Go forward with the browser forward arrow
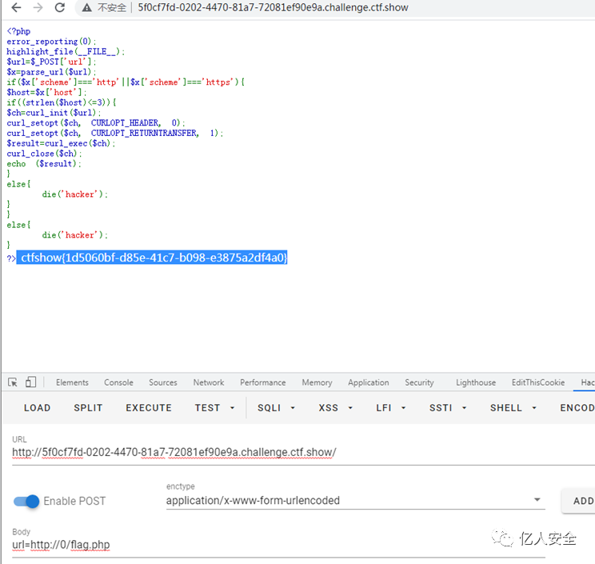Image resolution: width=595 pixels, height=564 pixels. click(38, 7)
